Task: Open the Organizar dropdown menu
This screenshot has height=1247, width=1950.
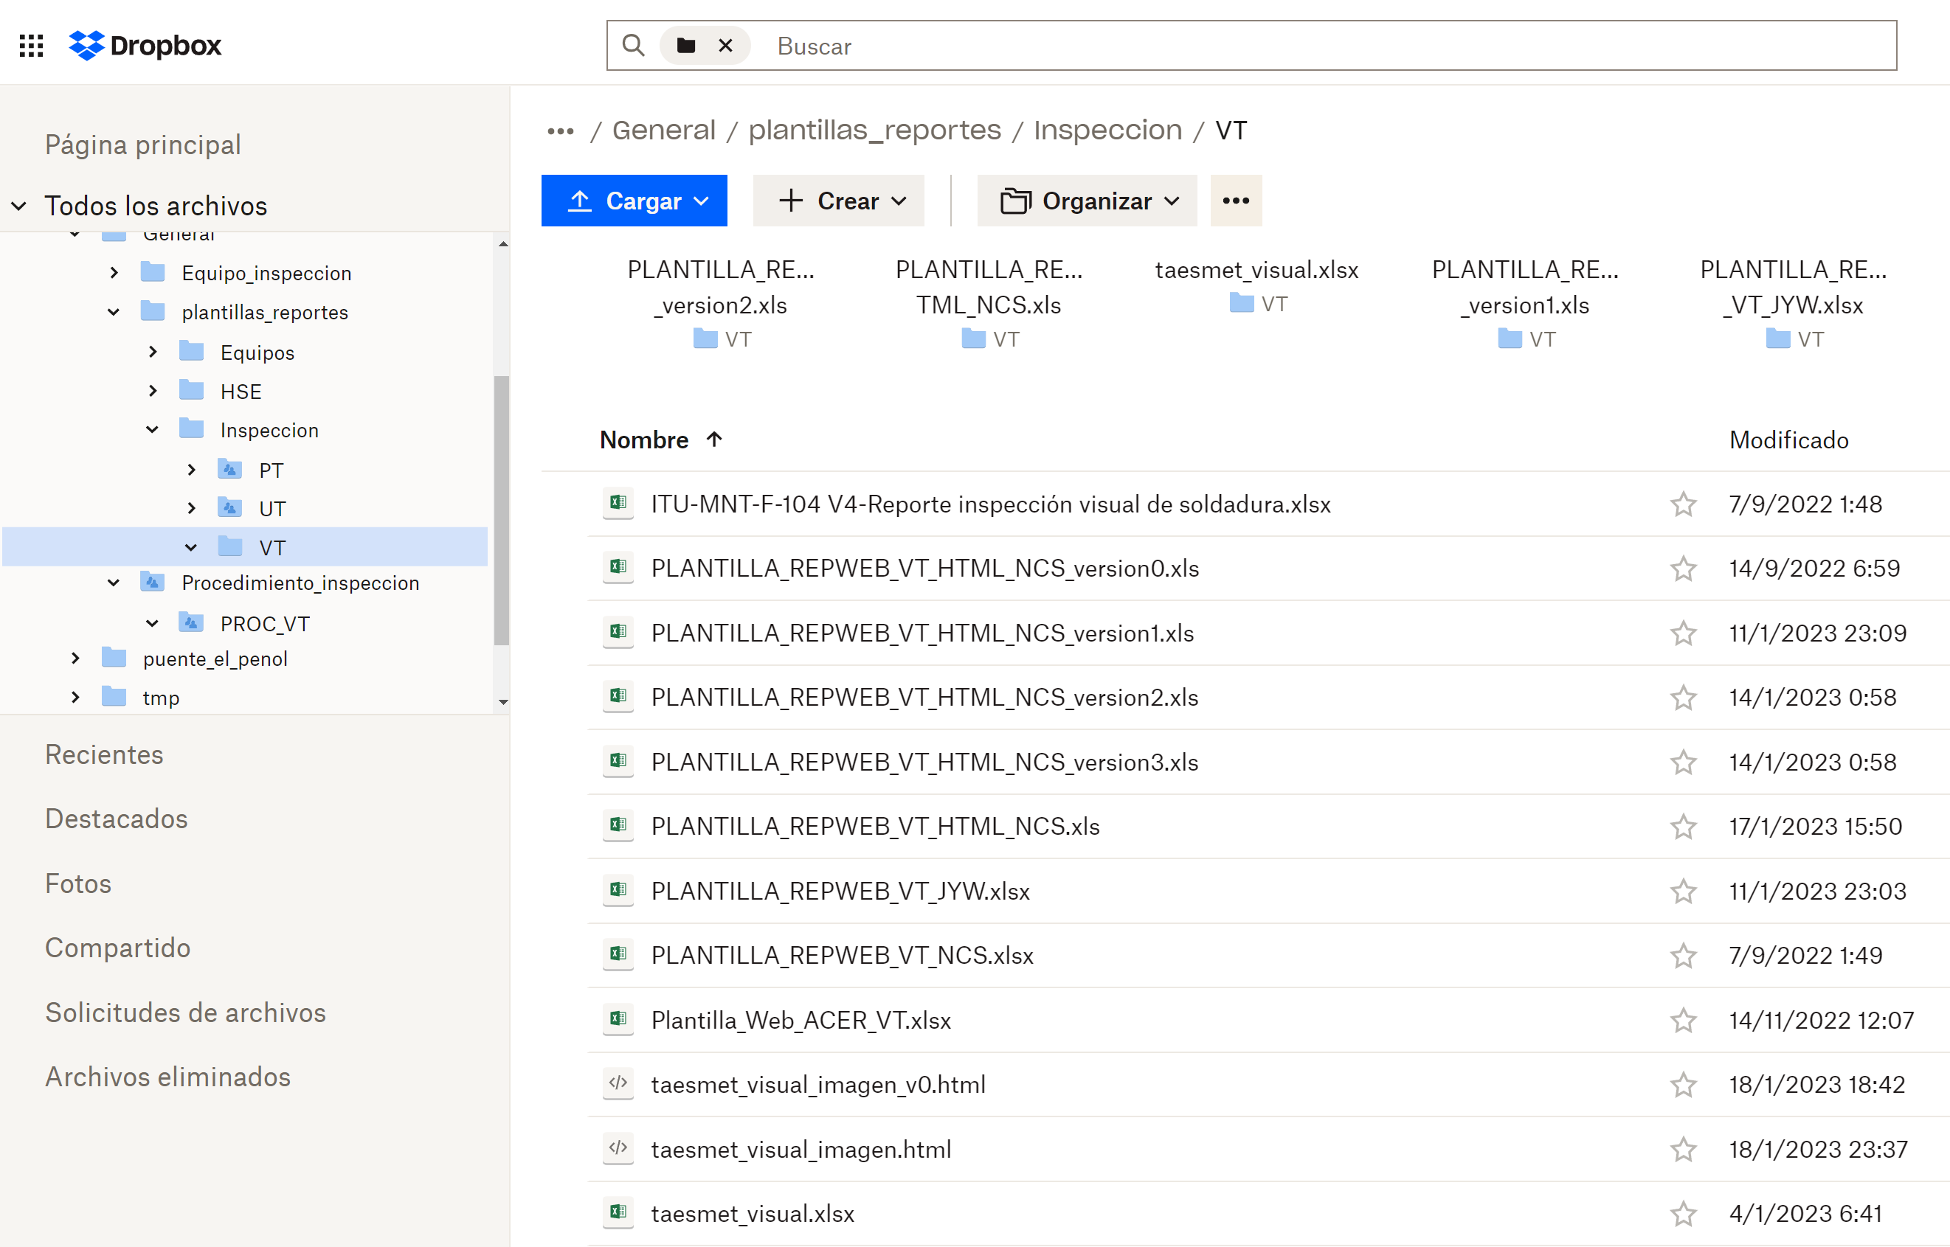Action: [x=1086, y=201]
